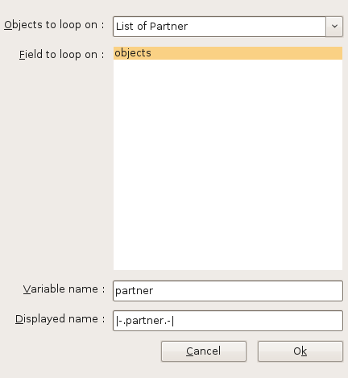The height and width of the screenshot is (378, 348).
Task: Open the Objects to loop on dropdown arrow
Action: (334, 27)
